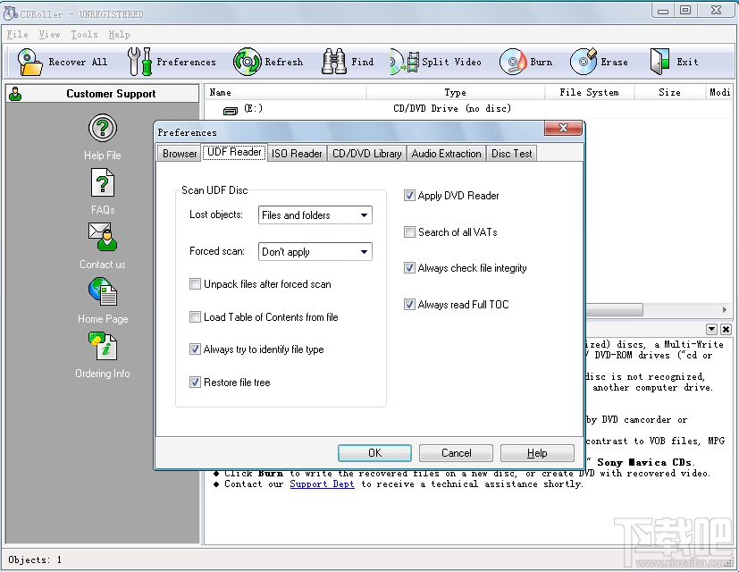Click the Contact us envelope icon
This screenshot has width=739, height=572.
(102, 237)
